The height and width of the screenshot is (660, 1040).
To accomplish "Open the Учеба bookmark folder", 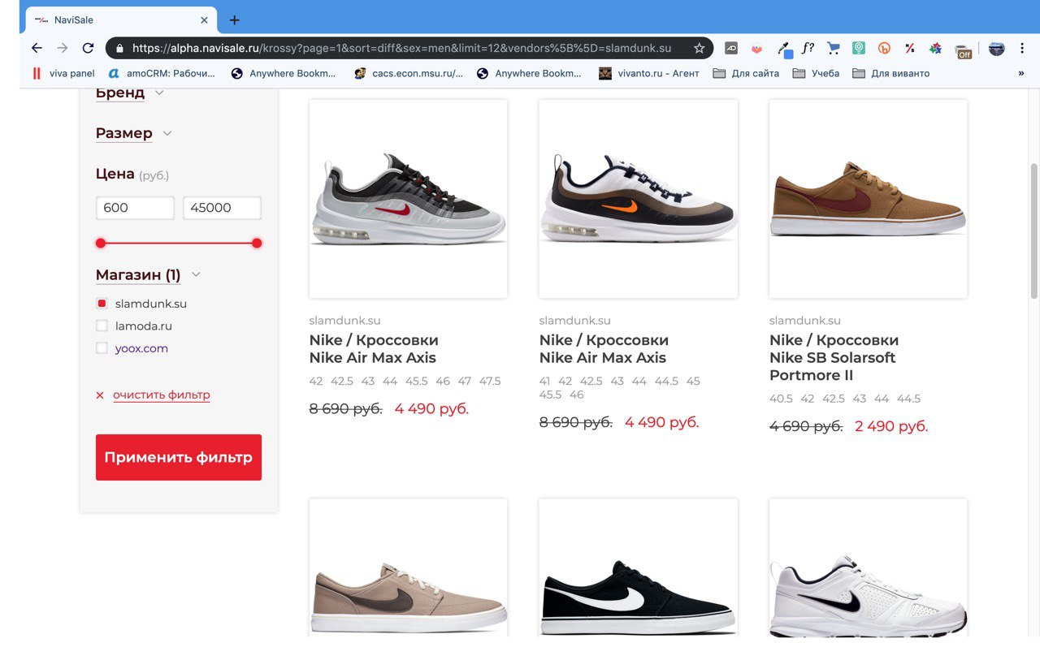I will (x=815, y=73).
